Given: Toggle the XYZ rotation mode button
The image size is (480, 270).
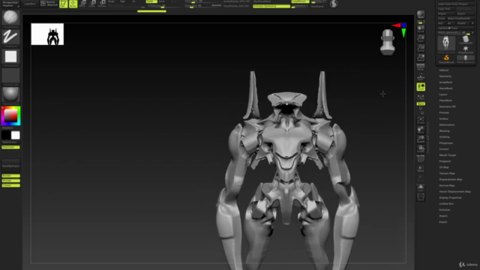Looking at the screenshot, I should coord(421,103).
